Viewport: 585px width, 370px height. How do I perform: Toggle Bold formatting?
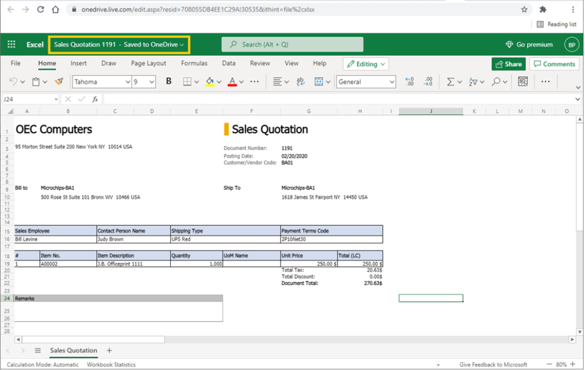tap(168, 81)
